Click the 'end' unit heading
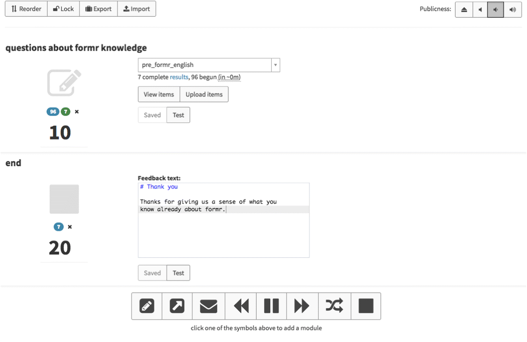 [x=13, y=163]
